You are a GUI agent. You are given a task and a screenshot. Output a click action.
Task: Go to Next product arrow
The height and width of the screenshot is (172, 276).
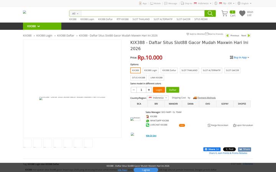tap(249, 36)
